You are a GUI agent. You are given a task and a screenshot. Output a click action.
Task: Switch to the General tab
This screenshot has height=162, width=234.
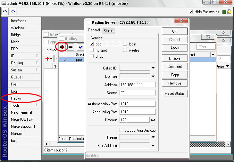tap(94, 30)
